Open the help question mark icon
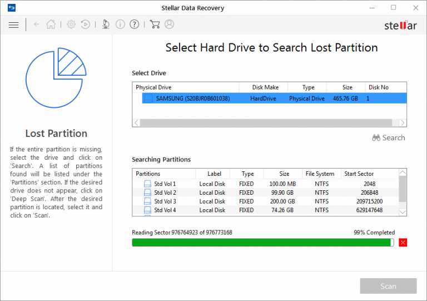This screenshot has height=301, width=427. point(135,24)
